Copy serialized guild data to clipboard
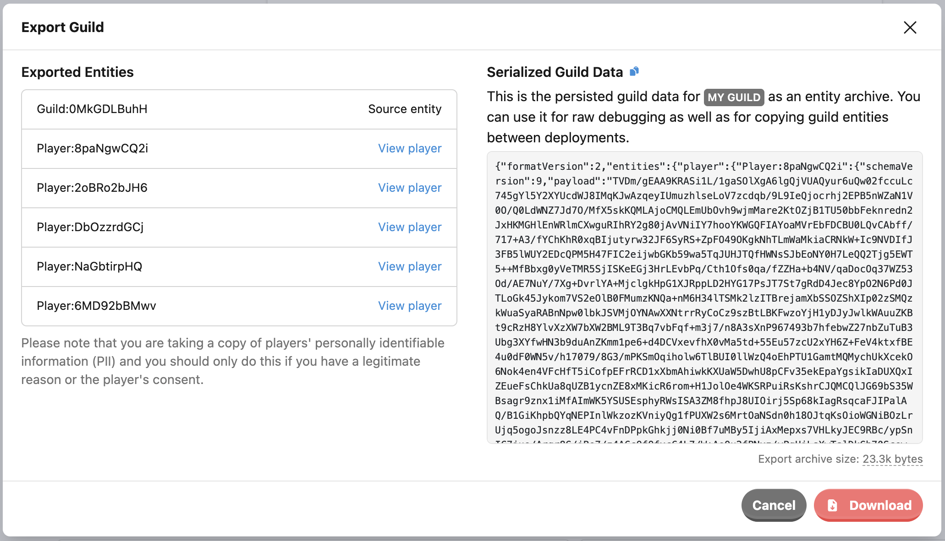The image size is (945, 541). point(634,71)
